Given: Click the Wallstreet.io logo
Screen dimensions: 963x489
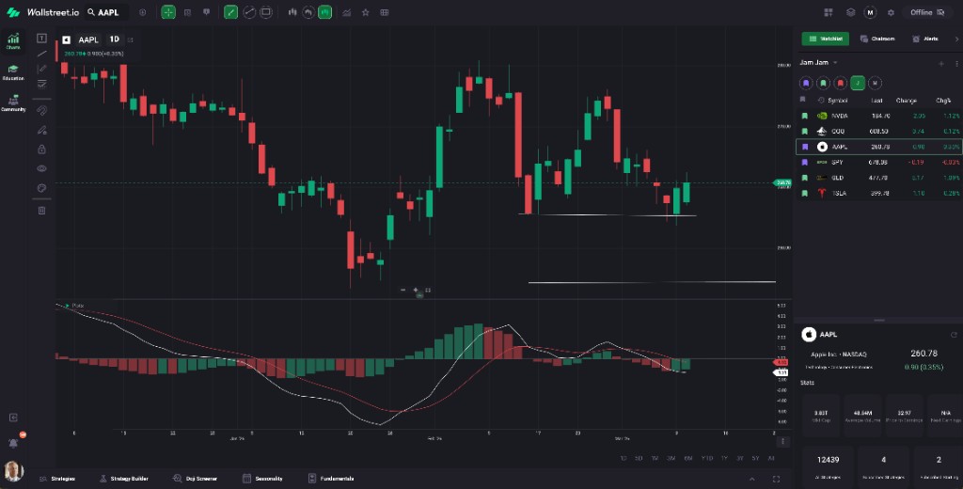Looking at the screenshot, I should pos(43,12).
